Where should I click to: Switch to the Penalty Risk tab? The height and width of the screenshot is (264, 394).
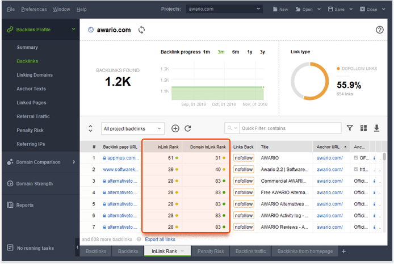211,251
